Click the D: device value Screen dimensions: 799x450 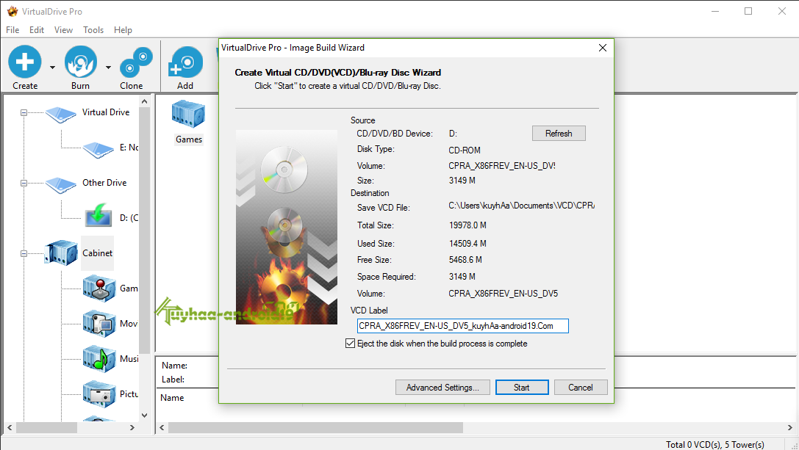pyautogui.click(x=453, y=134)
